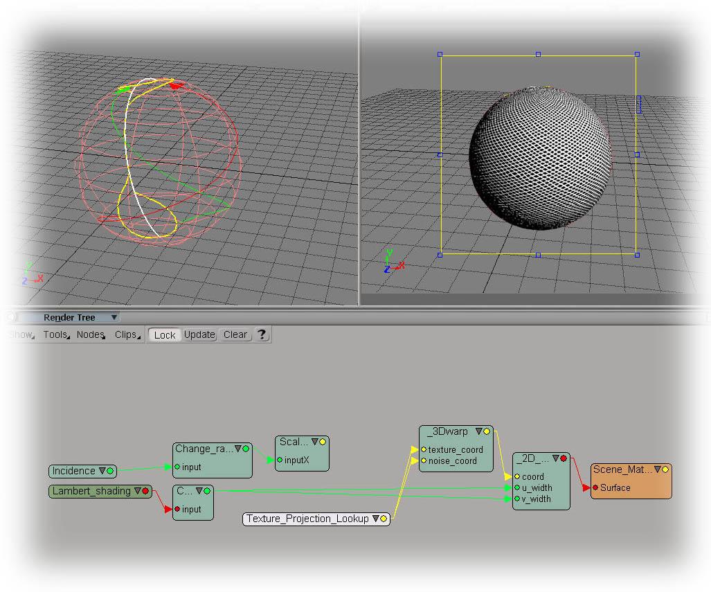Open the Nodes menu
Viewport: 711px width, 592px height.
click(89, 334)
